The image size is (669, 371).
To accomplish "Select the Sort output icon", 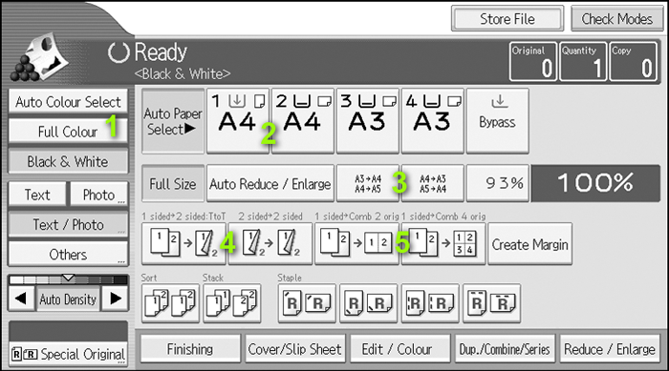I will (170, 303).
